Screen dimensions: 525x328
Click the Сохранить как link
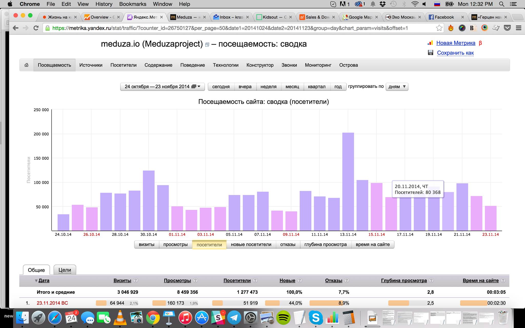[455, 53]
